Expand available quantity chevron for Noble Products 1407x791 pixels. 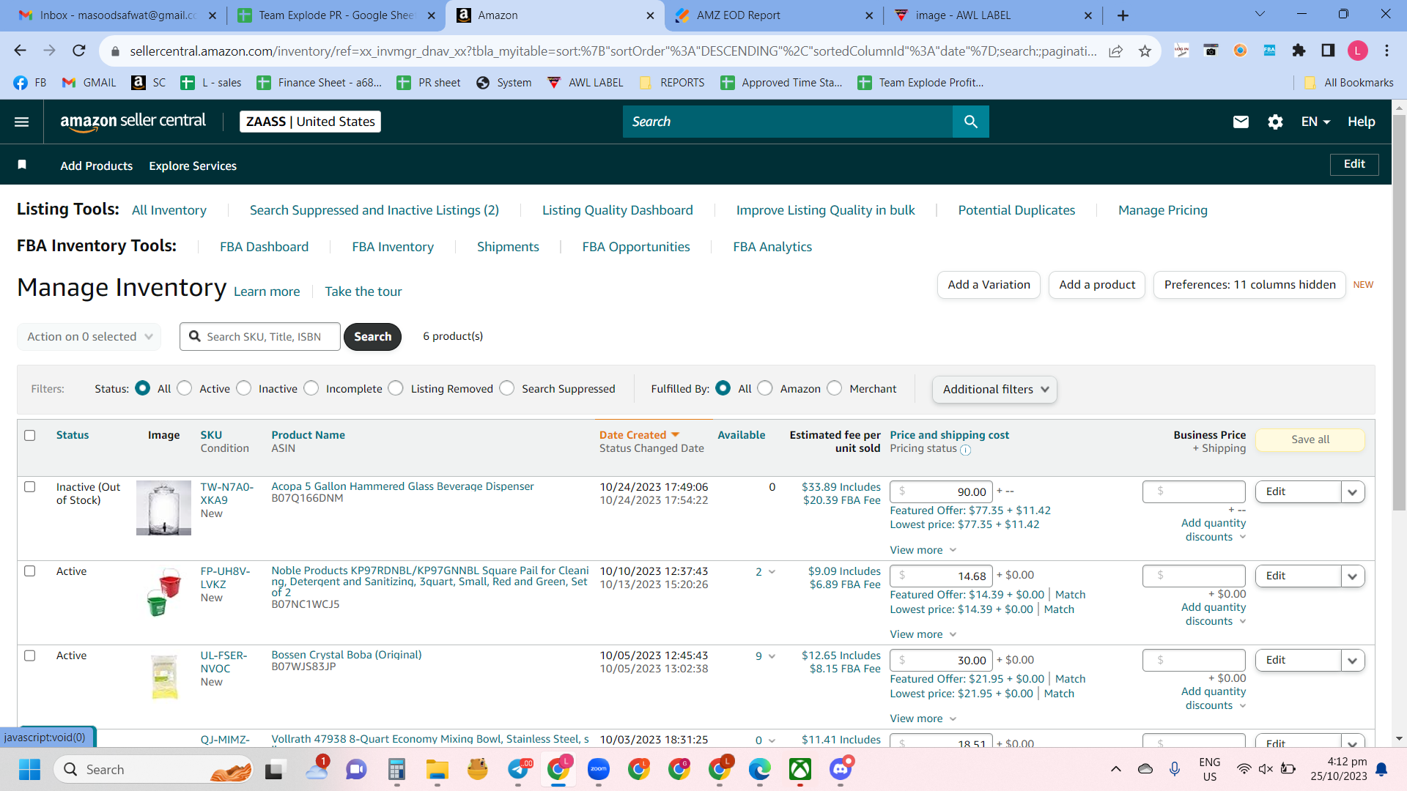772,572
